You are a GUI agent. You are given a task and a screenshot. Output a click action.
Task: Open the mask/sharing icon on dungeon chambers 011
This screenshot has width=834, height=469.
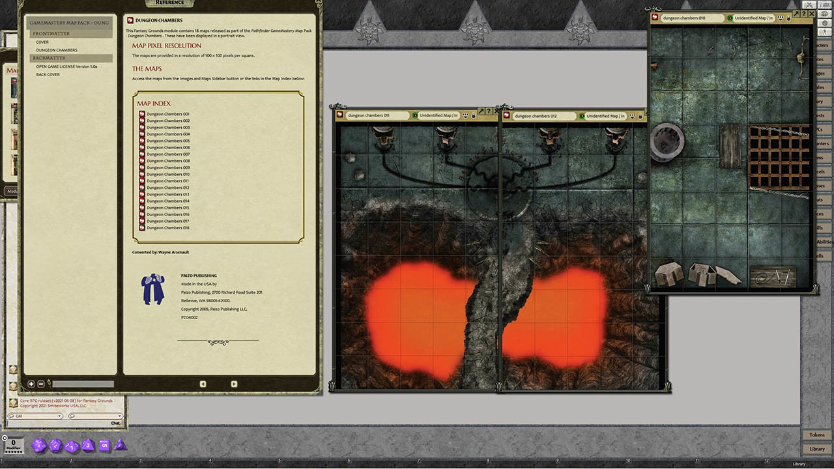465,115
